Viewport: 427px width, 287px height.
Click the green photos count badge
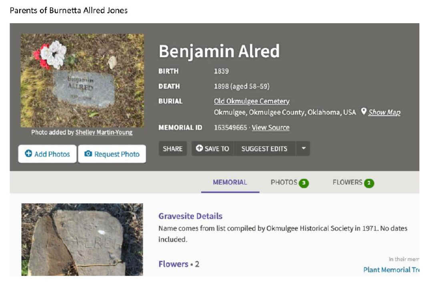304,183
